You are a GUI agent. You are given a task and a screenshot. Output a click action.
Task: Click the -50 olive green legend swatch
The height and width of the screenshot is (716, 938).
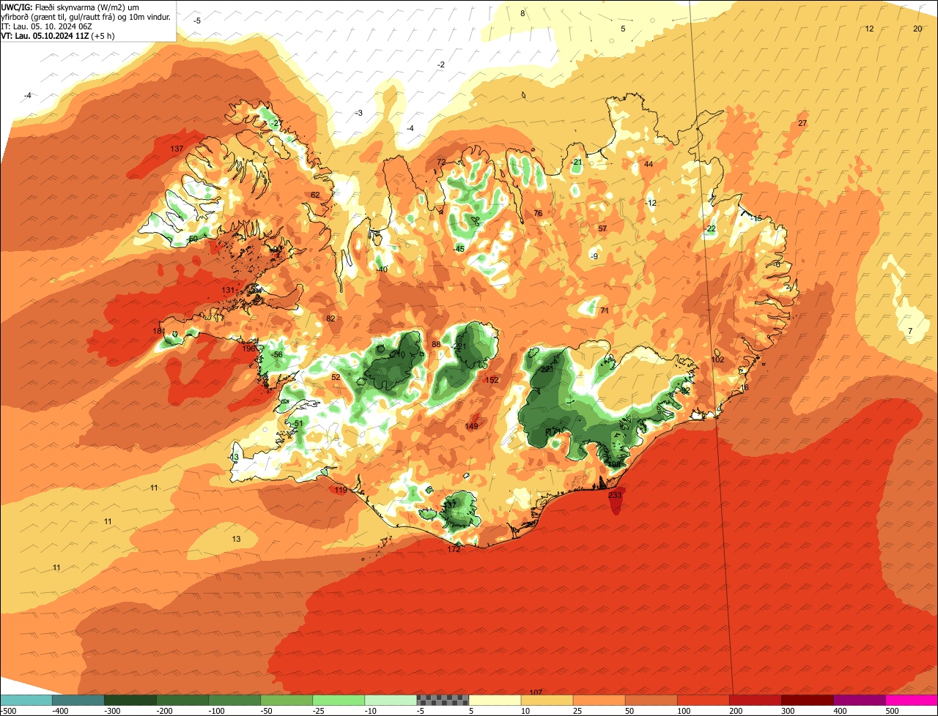pyautogui.click(x=287, y=700)
